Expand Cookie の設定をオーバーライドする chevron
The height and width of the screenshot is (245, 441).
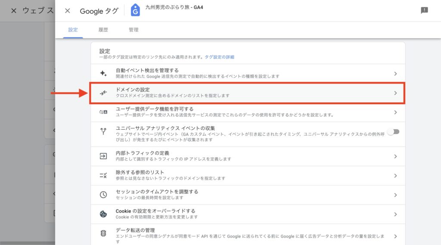pos(395,214)
